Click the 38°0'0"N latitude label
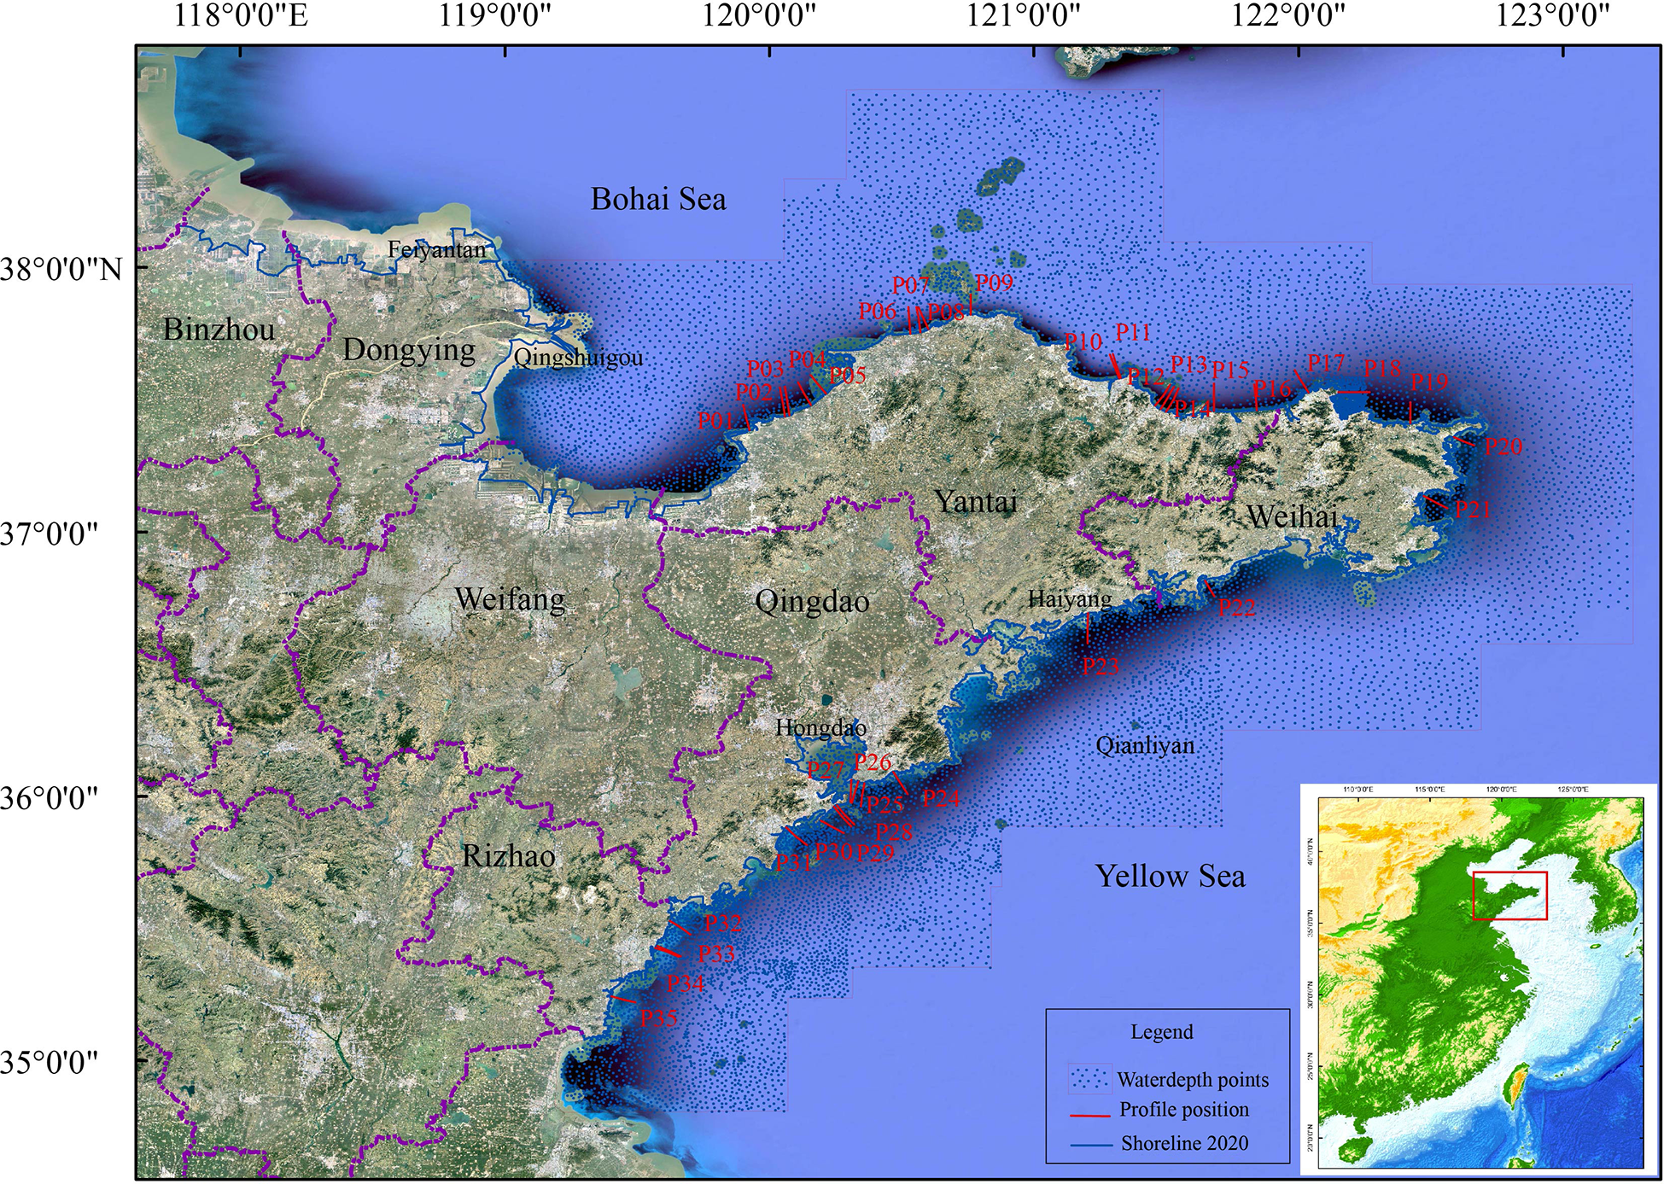The height and width of the screenshot is (1184, 1664). click(x=61, y=270)
